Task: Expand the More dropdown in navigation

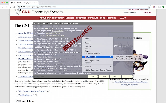Action: 123,18
